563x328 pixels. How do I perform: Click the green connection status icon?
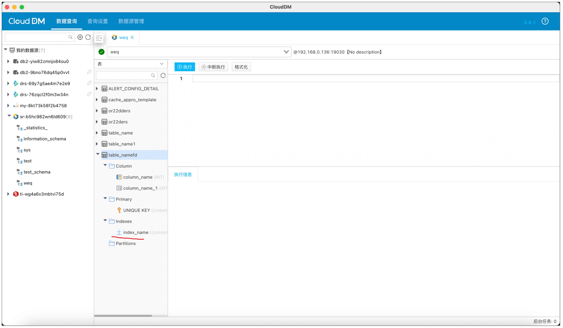pyautogui.click(x=101, y=52)
